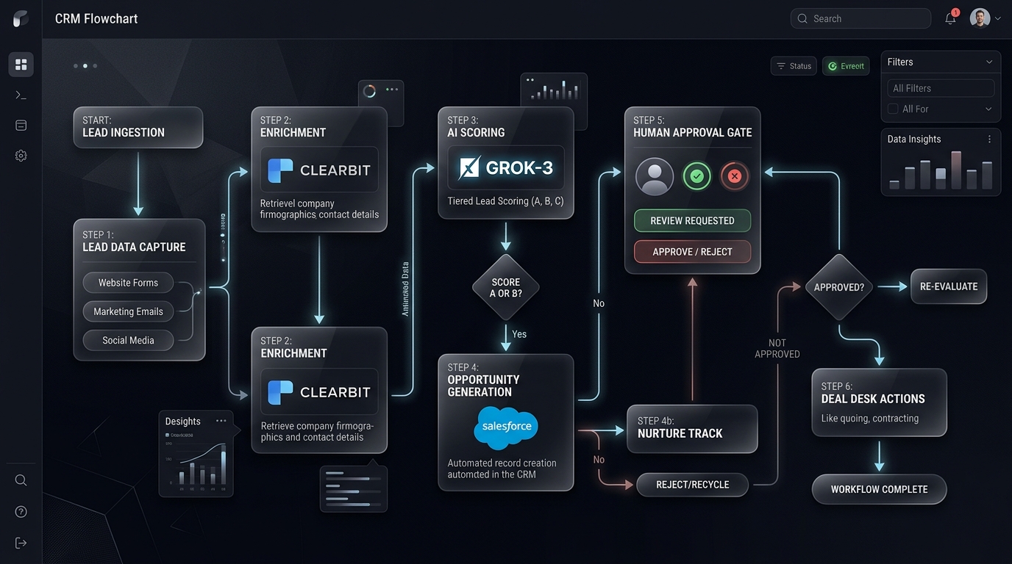Open the terminal console from the sidebar
The height and width of the screenshot is (564, 1012).
pos(21,95)
